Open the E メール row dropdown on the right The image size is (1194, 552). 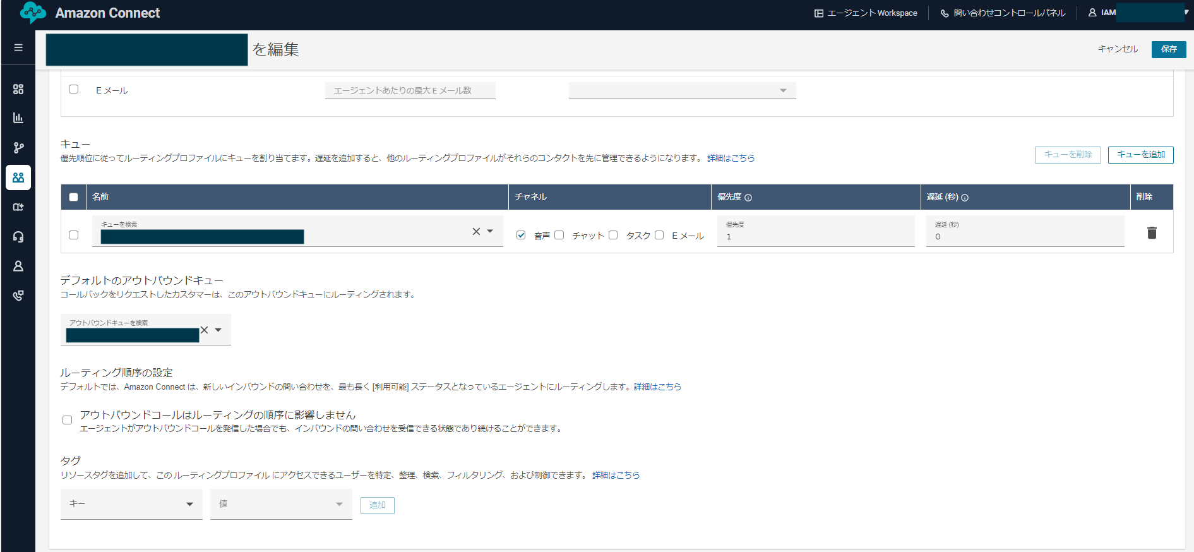click(682, 90)
